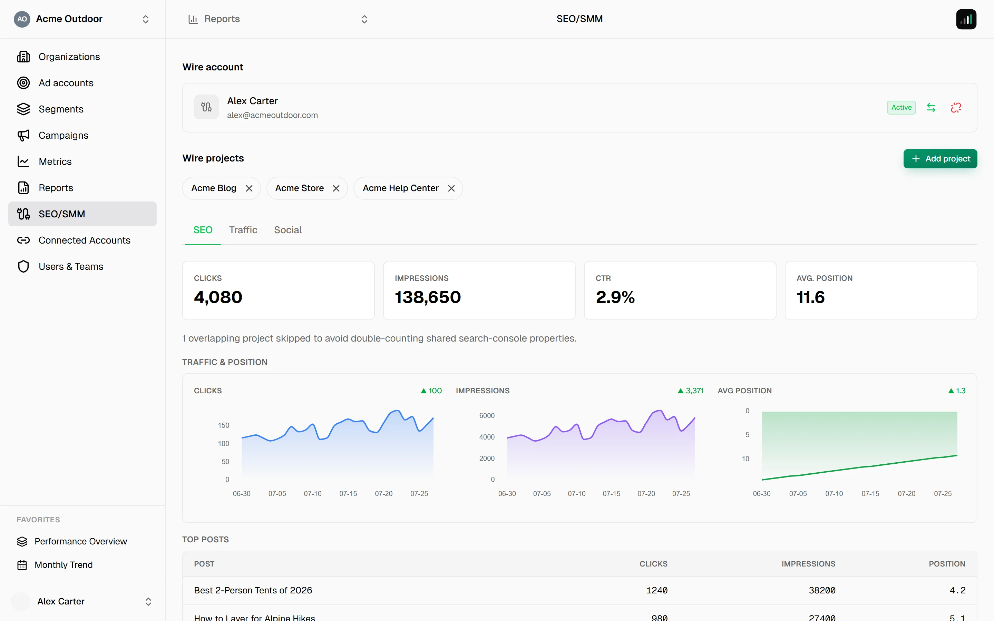
Task: Expand the Acme Outdoor organization switcher
Action: (145, 19)
